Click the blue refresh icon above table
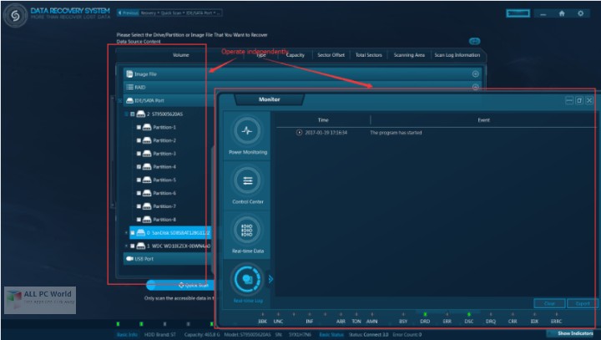Viewport: 601px width, 340px height. click(x=474, y=41)
